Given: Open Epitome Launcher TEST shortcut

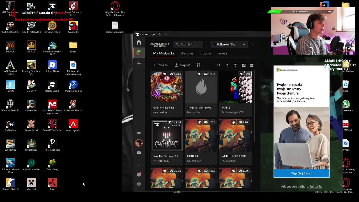Looking at the screenshot, I should tap(52, 48).
